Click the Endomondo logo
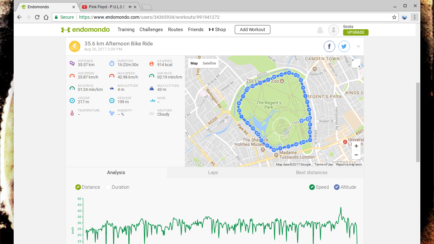Screen dimensions: 434x244 (85, 30)
